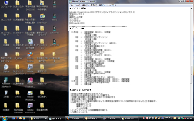Click the network tray icon
194x121 pixels.
(x=182, y=118)
